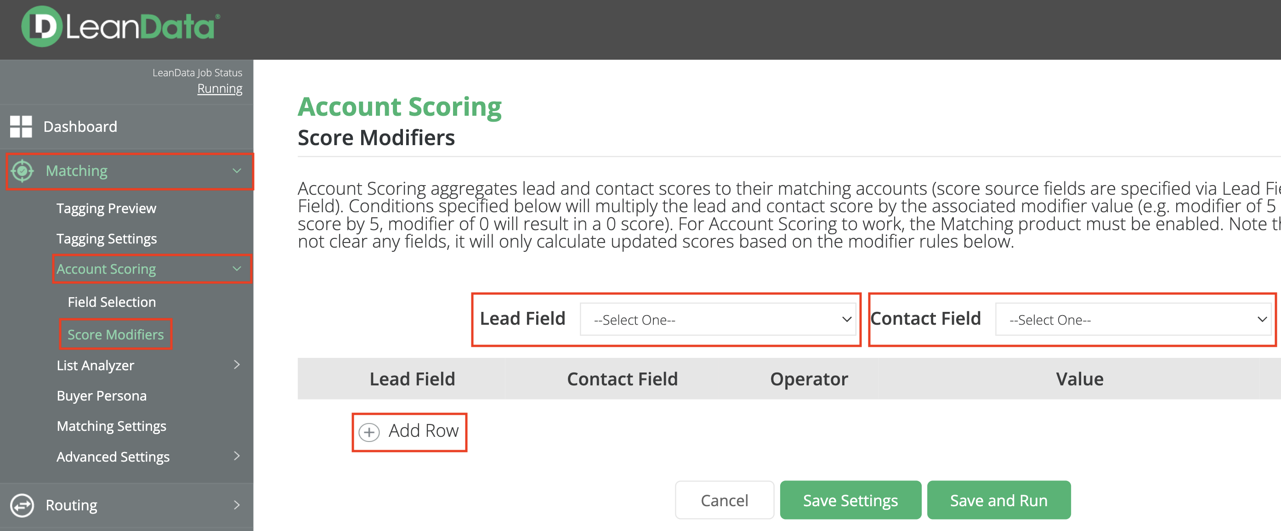Viewport: 1281px width, 531px height.
Task: Click the Cancel button
Action: pos(724,500)
